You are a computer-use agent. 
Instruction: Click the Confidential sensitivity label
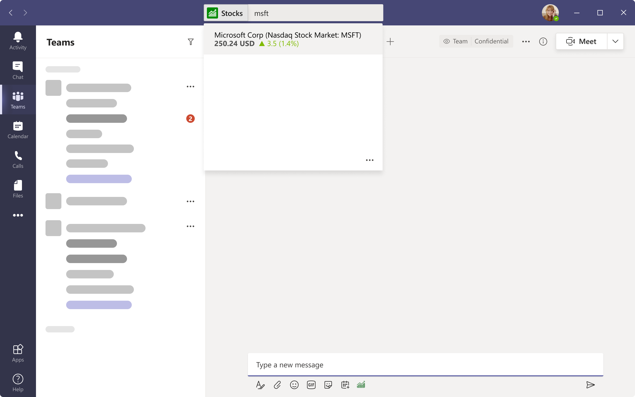(491, 41)
